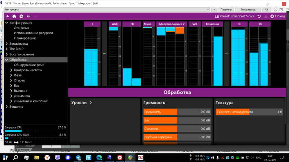Click the Загрузка CPU usage bar
This screenshot has width=289, height=162.
35,131
